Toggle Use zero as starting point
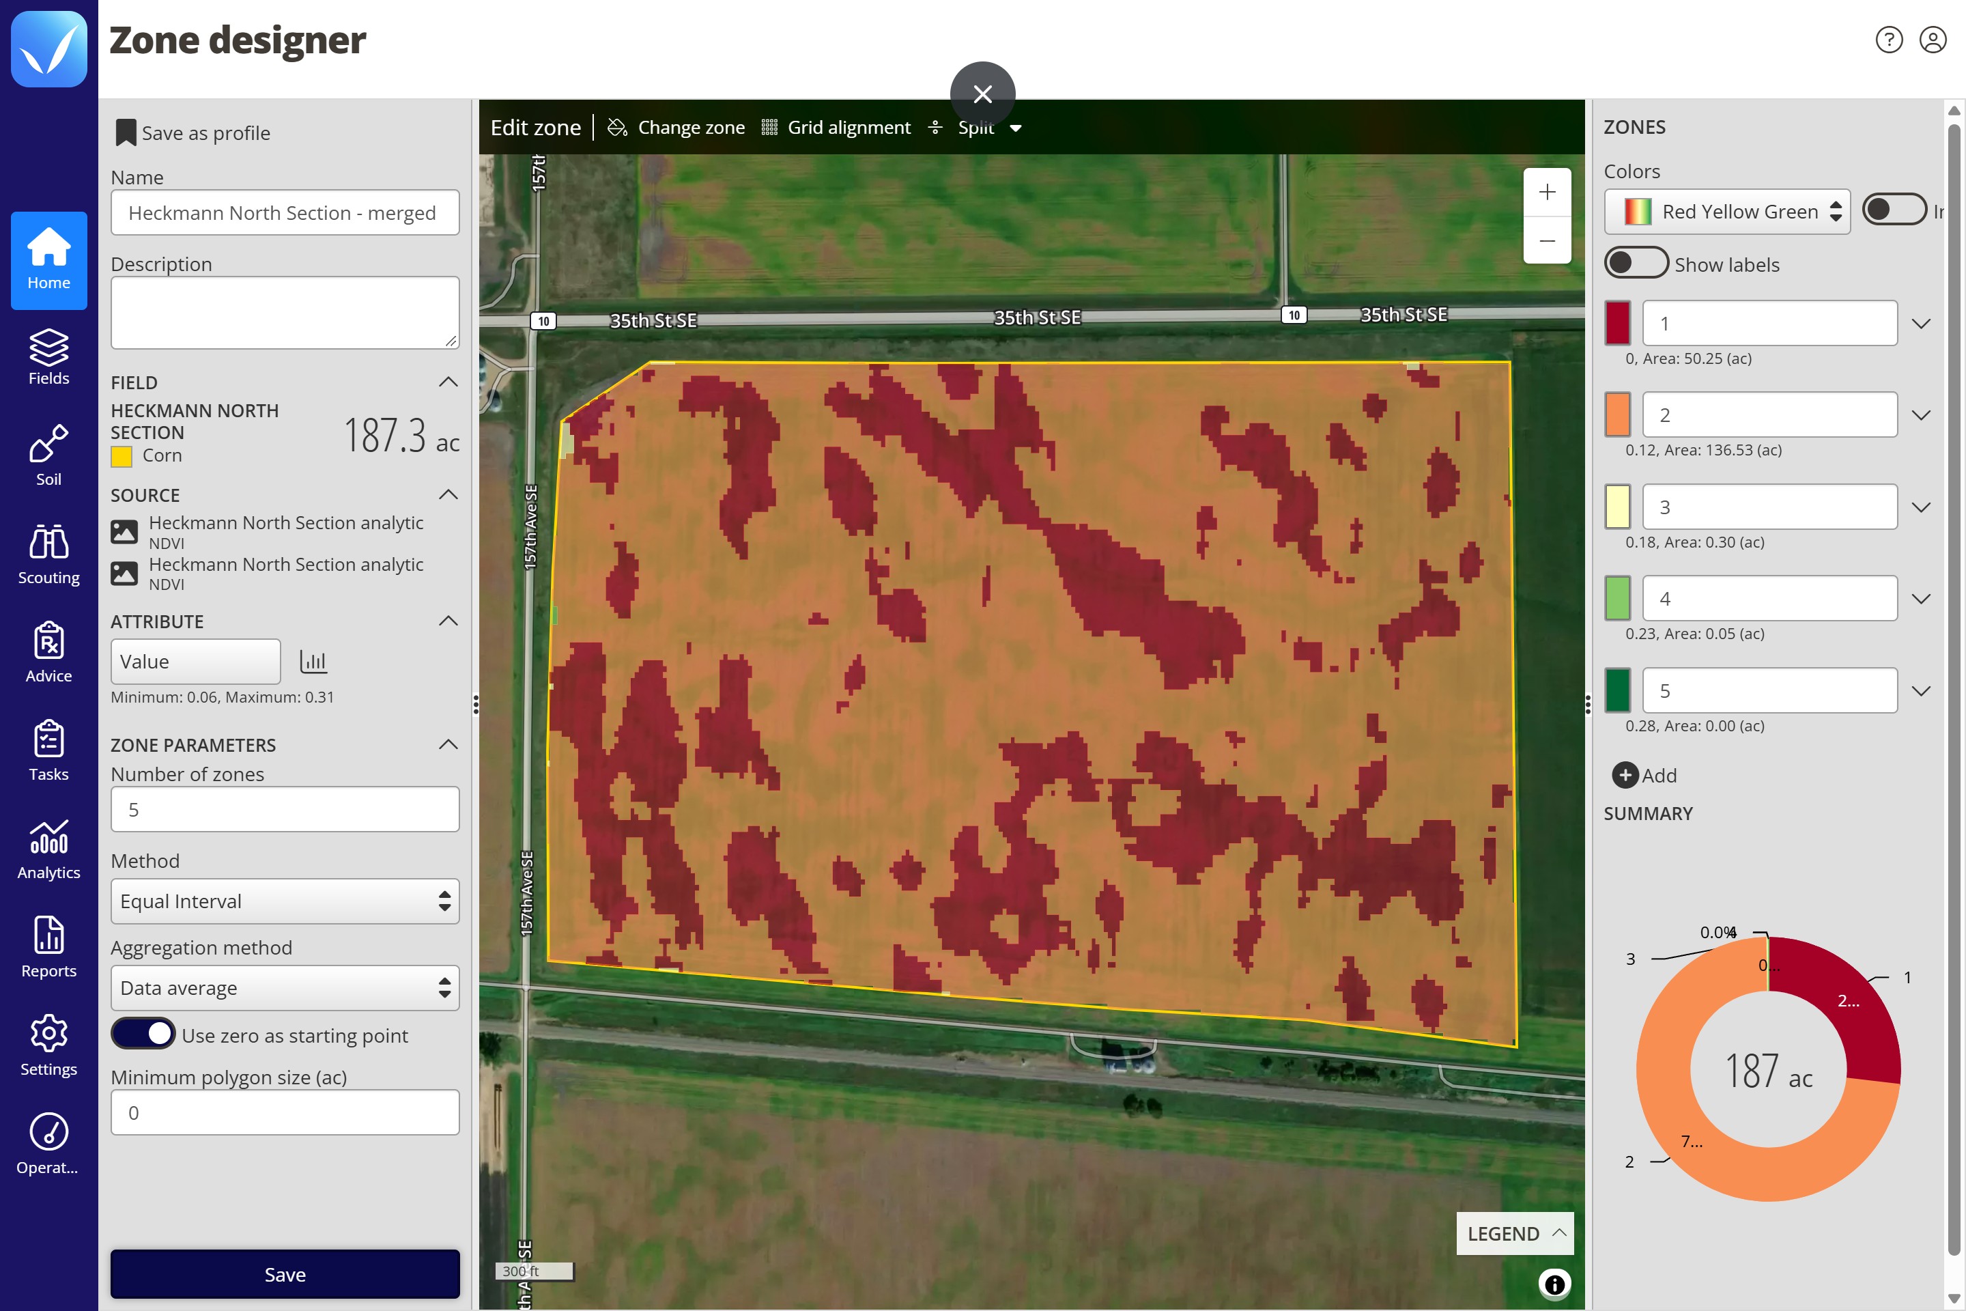 [143, 1033]
